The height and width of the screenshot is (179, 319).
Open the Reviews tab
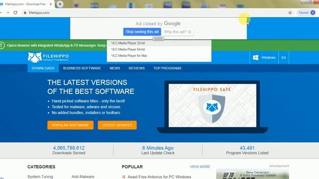[137, 68]
